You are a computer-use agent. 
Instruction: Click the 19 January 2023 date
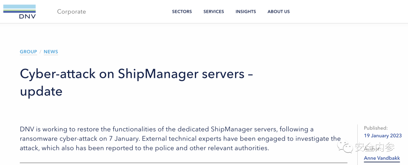[x=383, y=136]
